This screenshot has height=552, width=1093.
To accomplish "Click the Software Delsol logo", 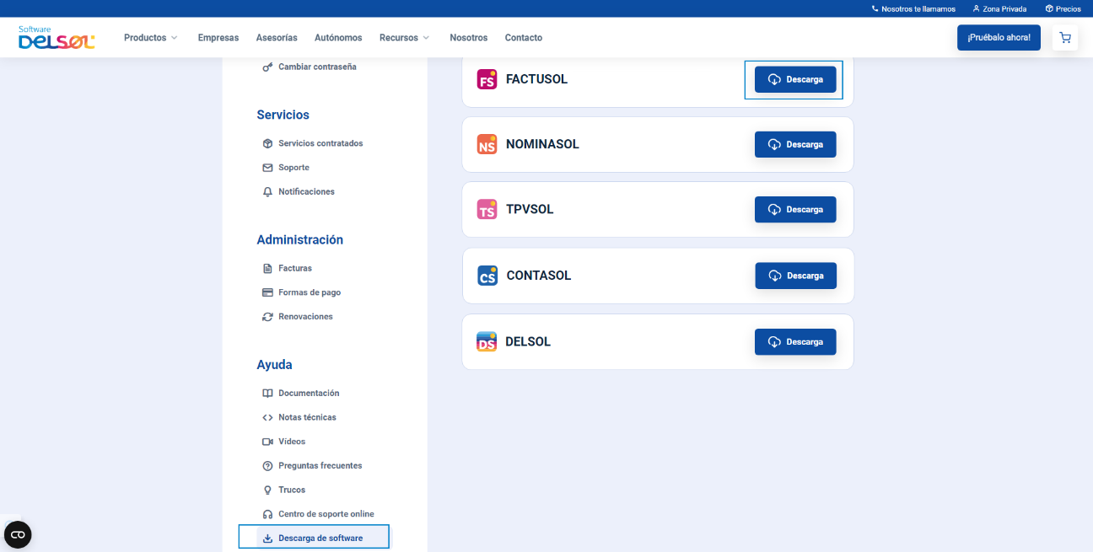I will tap(56, 37).
